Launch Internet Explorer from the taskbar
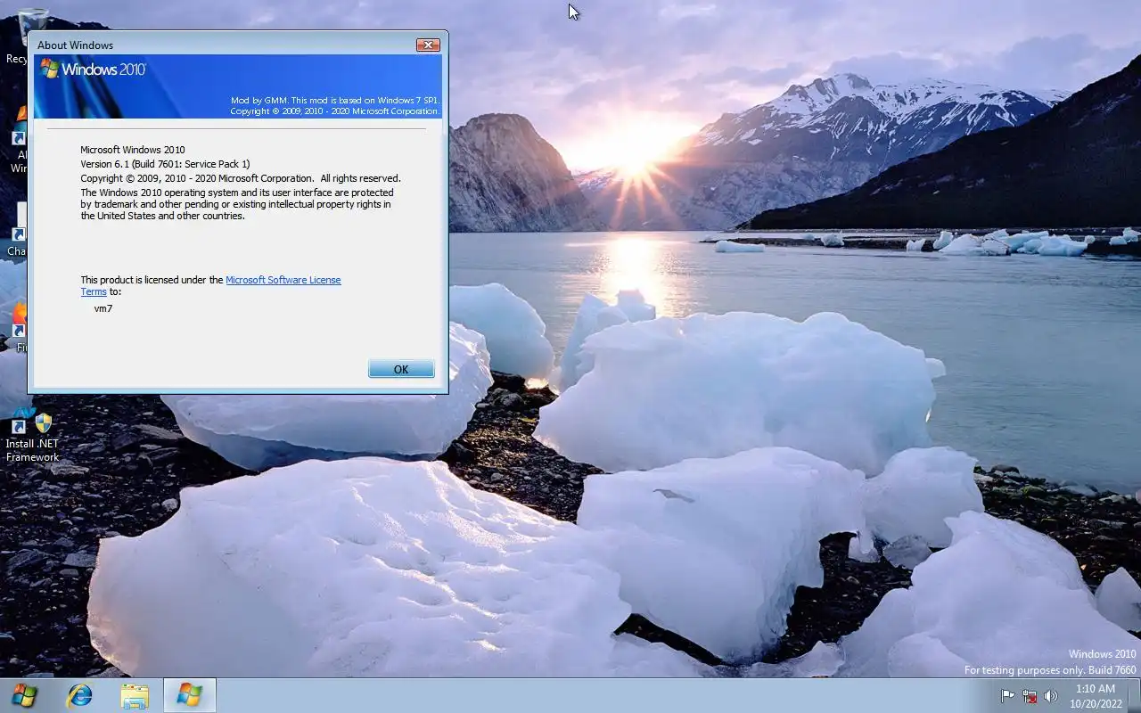 coord(80,695)
